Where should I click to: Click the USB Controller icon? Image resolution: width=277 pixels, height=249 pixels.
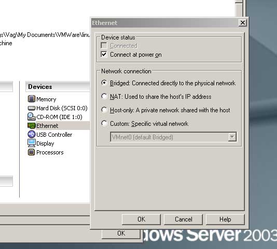tap(32, 134)
